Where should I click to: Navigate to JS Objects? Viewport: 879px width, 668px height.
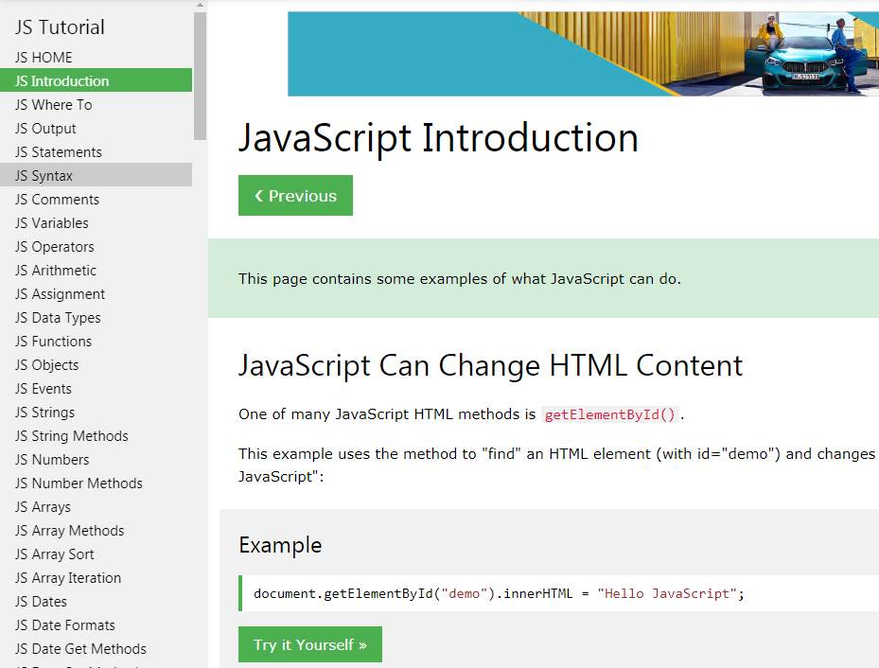[46, 365]
